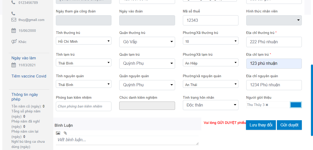Open Hình thức nhân viên dropdown

pyautogui.click(x=274, y=20)
